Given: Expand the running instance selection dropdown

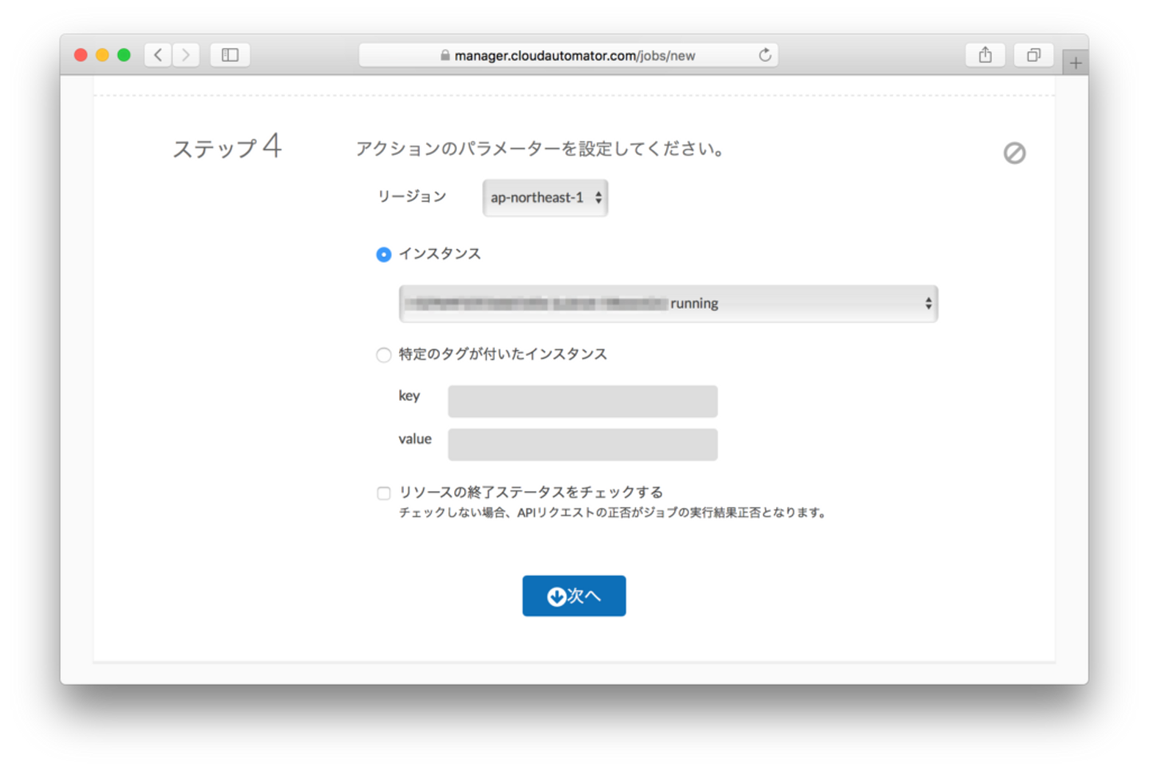Looking at the screenshot, I should (x=669, y=303).
